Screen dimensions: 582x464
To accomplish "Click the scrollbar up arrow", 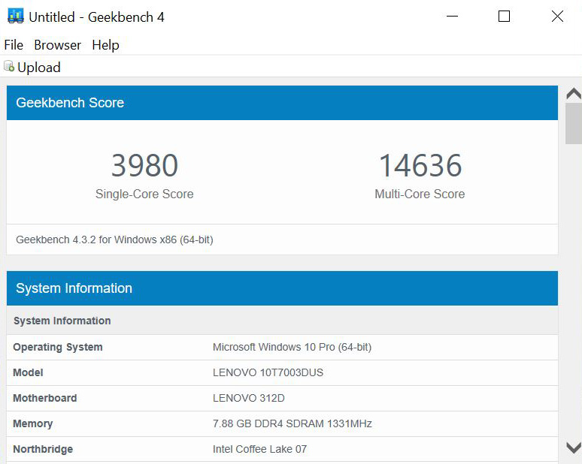I will (x=574, y=93).
